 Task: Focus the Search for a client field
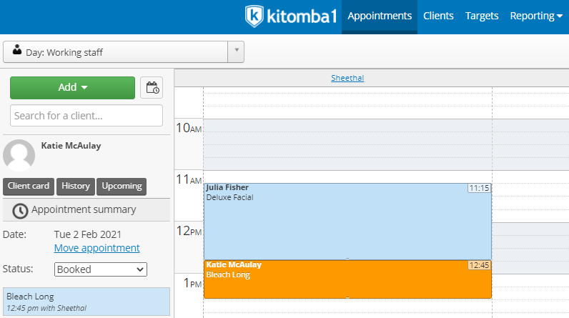click(x=86, y=116)
